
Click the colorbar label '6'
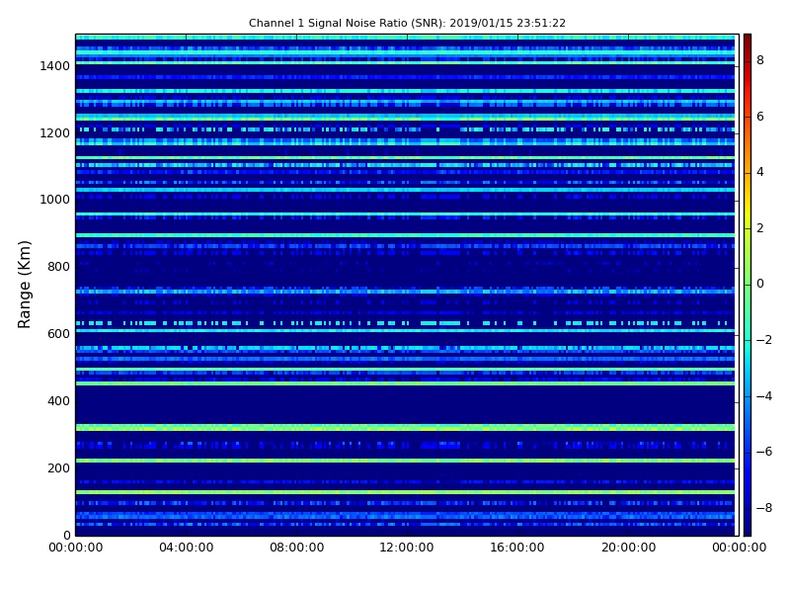pos(760,117)
